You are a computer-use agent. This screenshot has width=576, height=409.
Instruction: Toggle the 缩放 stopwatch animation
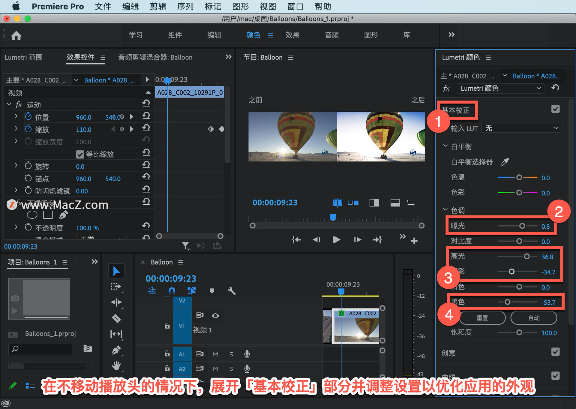tap(28, 129)
